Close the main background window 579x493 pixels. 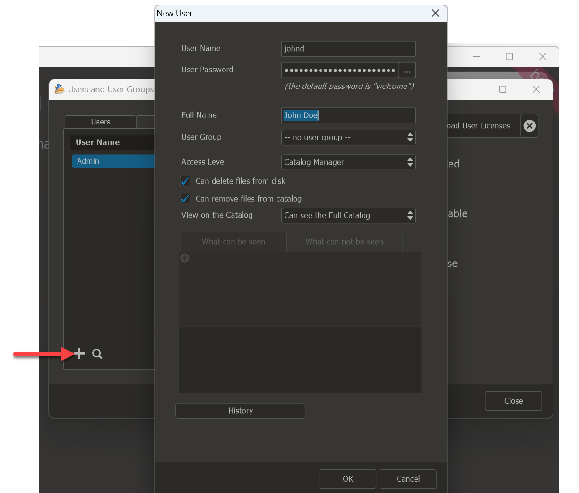pos(543,57)
